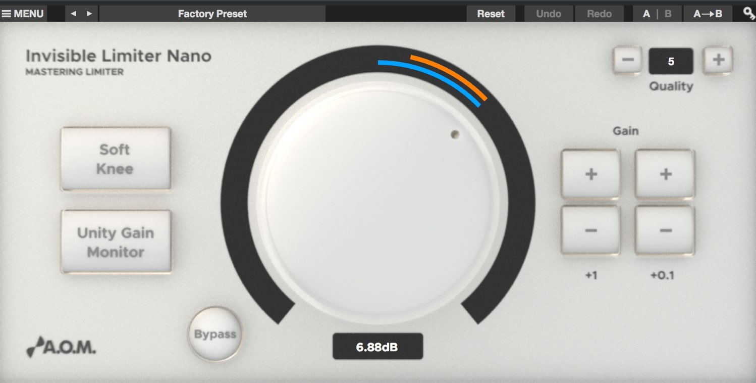Increase gain by +0.1 plus button

(x=665, y=174)
